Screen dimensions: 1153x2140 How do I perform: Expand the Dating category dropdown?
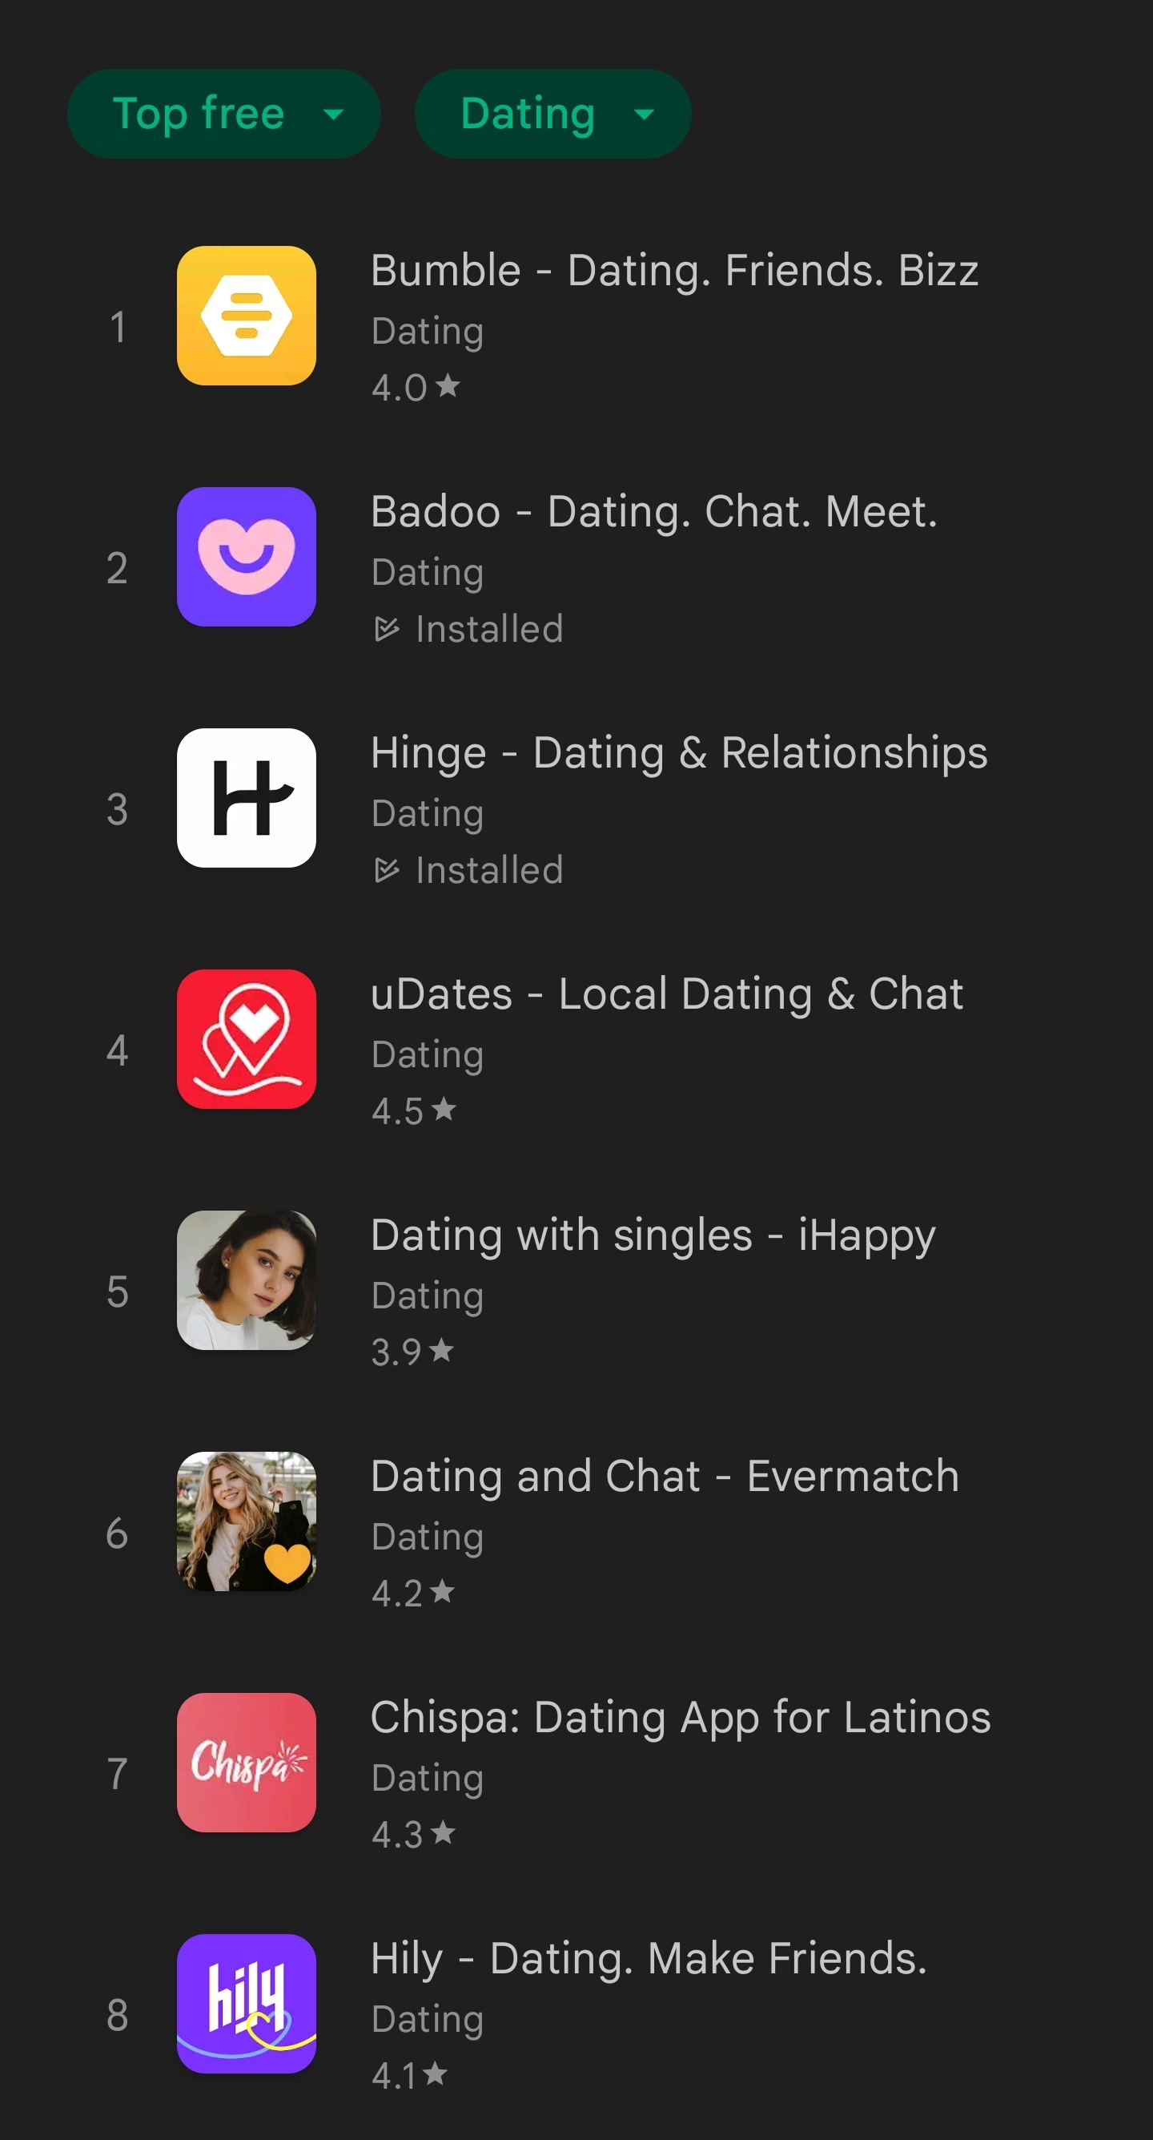(x=552, y=114)
